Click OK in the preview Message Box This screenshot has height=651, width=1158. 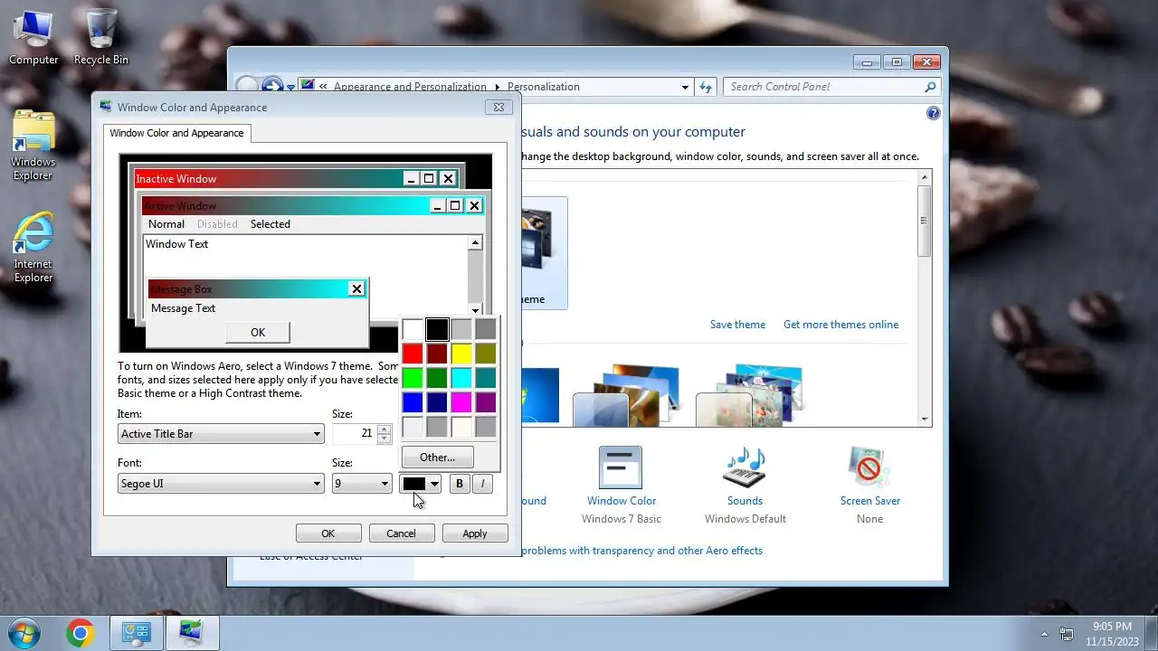(258, 333)
